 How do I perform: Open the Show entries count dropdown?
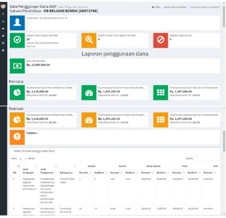[x=22, y=159]
